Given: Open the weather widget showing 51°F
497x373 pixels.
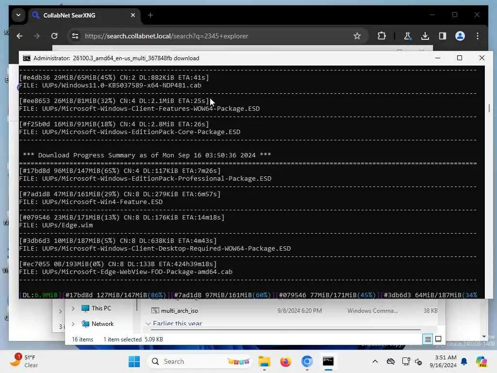Looking at the screenshot, I should click(x=24, y=361).
